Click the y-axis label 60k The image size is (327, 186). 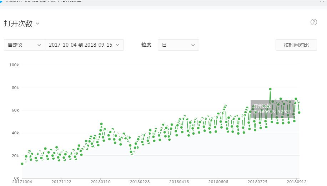click(x=15, y=110)
